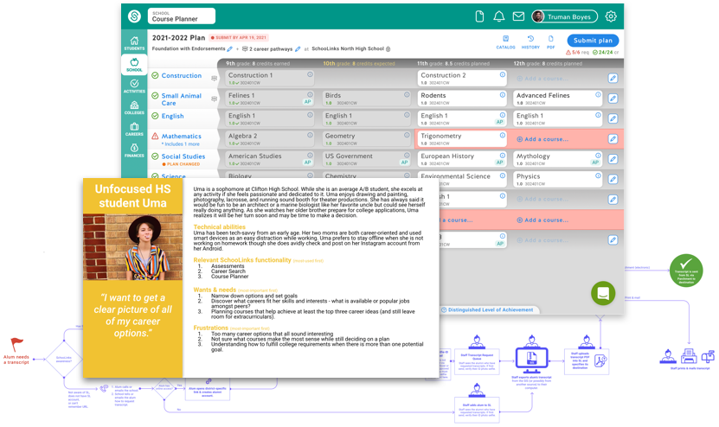Click pathway icon beside Construction

click(214, 79)
